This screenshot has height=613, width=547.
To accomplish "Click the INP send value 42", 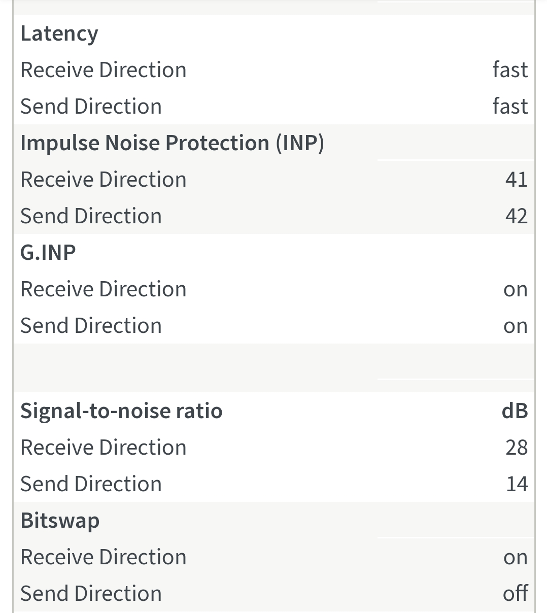I will 516,216.
